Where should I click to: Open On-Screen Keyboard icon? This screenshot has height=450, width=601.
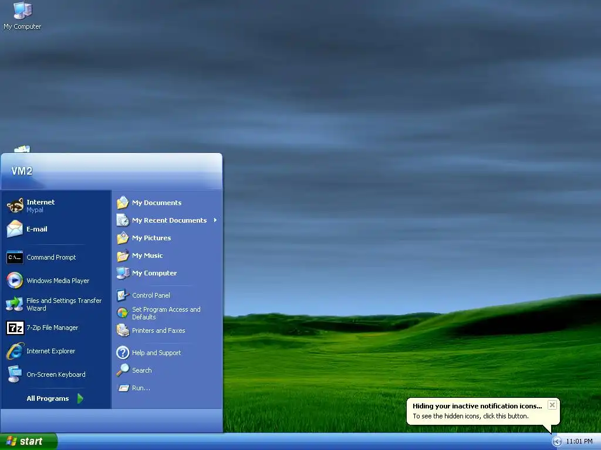(15, 374)
